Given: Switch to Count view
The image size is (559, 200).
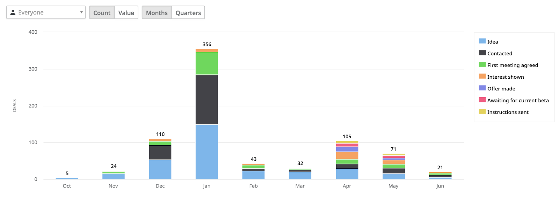Looking at the screenshot, I should click(x=102, y=13).
